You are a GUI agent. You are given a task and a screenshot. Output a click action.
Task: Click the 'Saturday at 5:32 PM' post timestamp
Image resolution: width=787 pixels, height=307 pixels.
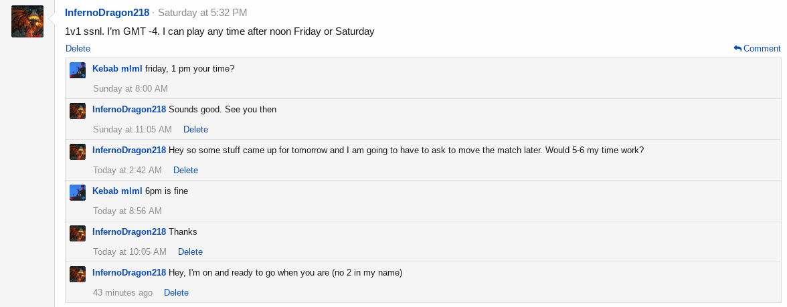(x=202, y=13)
